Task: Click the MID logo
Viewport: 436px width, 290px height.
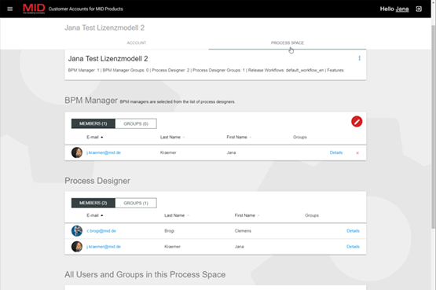Action: 34,9
